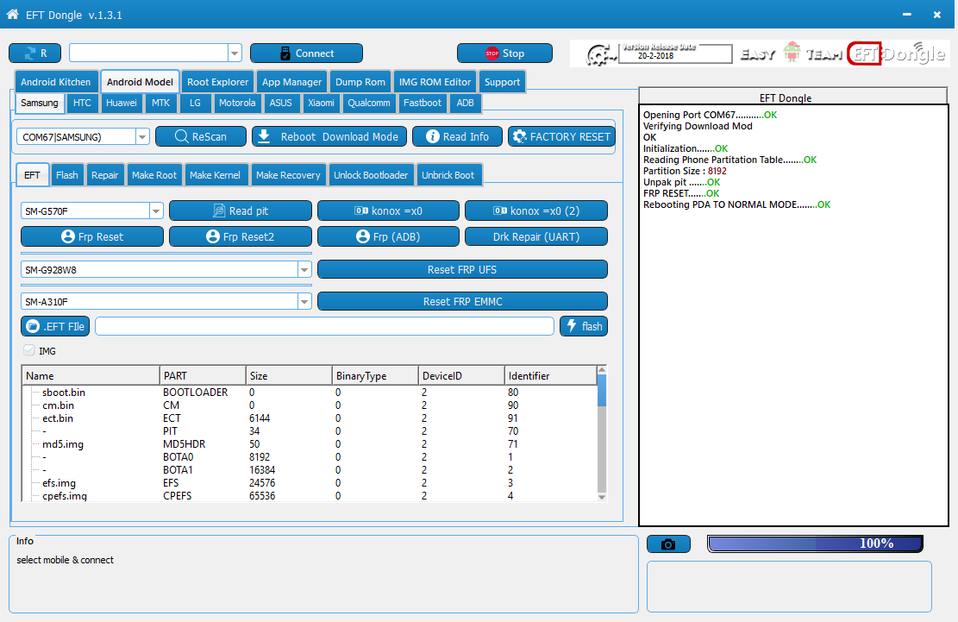Click the partition table scrollbar down arrow
Screen dimensions: 958x622
602,498
